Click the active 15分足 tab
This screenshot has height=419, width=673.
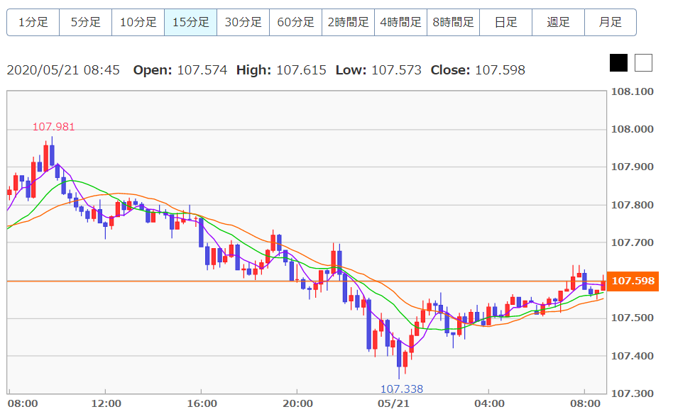point(190,22)
